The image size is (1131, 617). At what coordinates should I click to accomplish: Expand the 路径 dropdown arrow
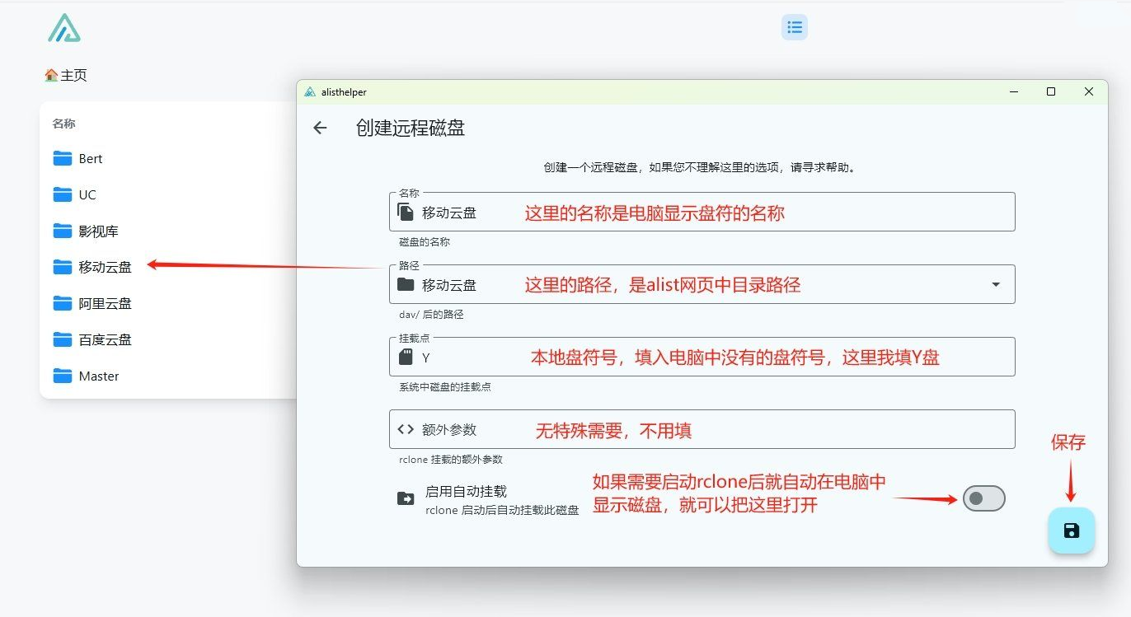[996, 285]
